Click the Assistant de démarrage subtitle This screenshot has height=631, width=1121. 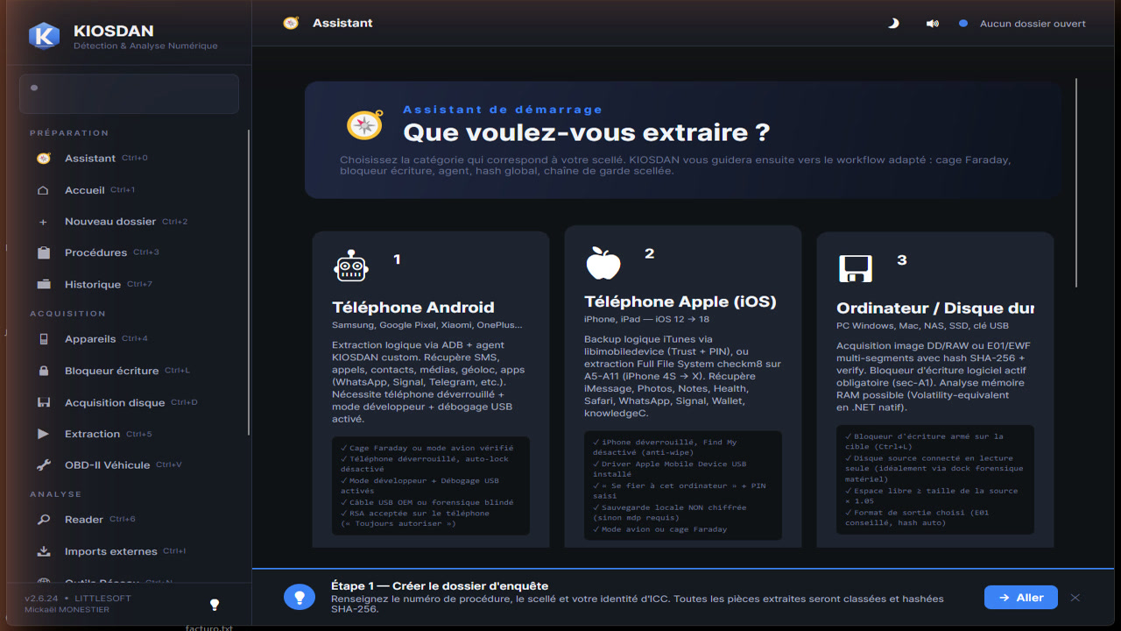[503, 110]
